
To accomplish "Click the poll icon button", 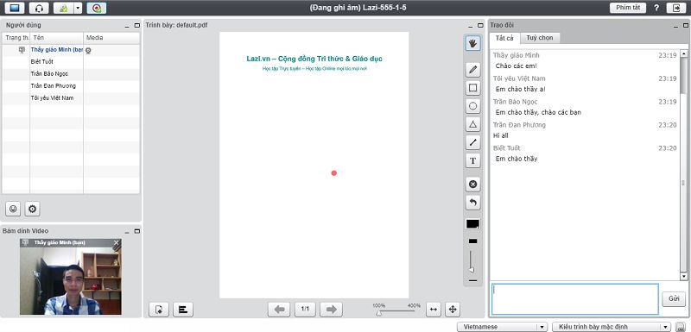I will (x=183, y=309).
